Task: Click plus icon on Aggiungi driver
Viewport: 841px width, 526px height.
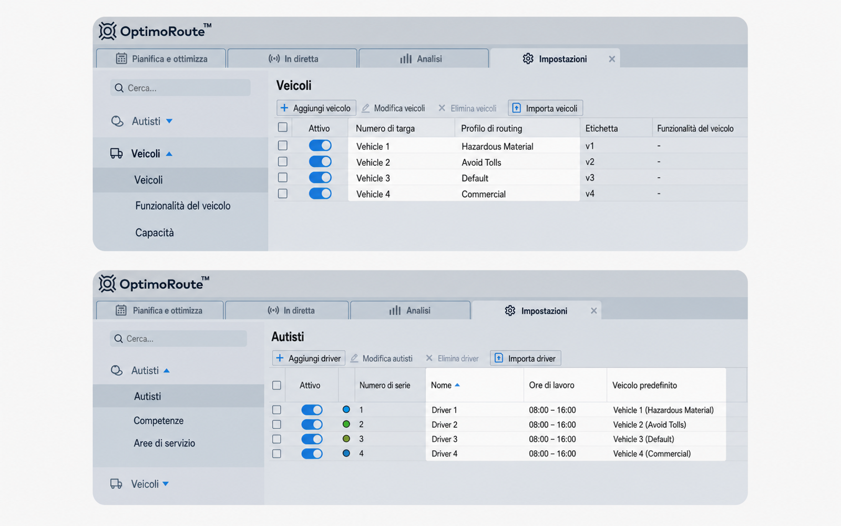Action: (280, 358)
